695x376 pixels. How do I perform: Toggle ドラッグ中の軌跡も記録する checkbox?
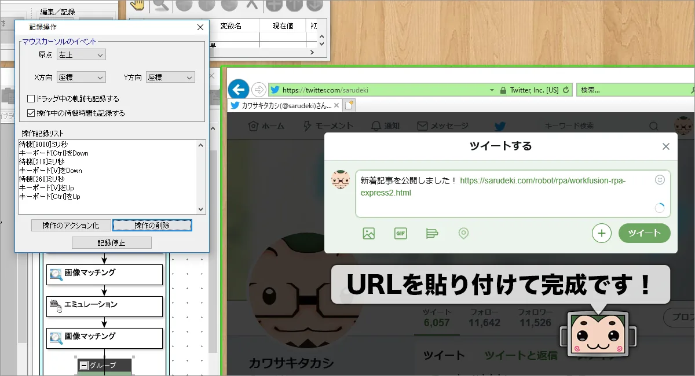pos(32,99)
